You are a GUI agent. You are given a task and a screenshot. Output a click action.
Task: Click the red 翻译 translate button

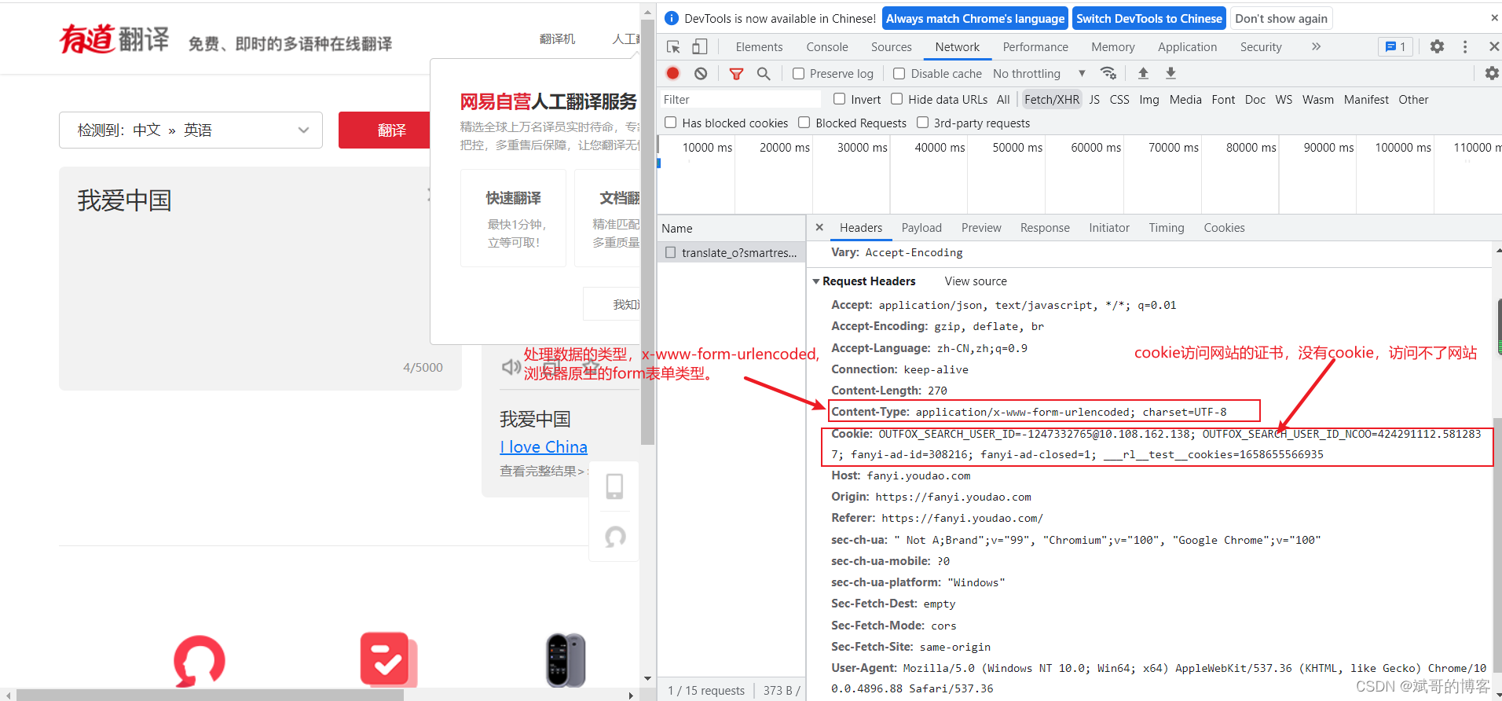tap(385, 130)
